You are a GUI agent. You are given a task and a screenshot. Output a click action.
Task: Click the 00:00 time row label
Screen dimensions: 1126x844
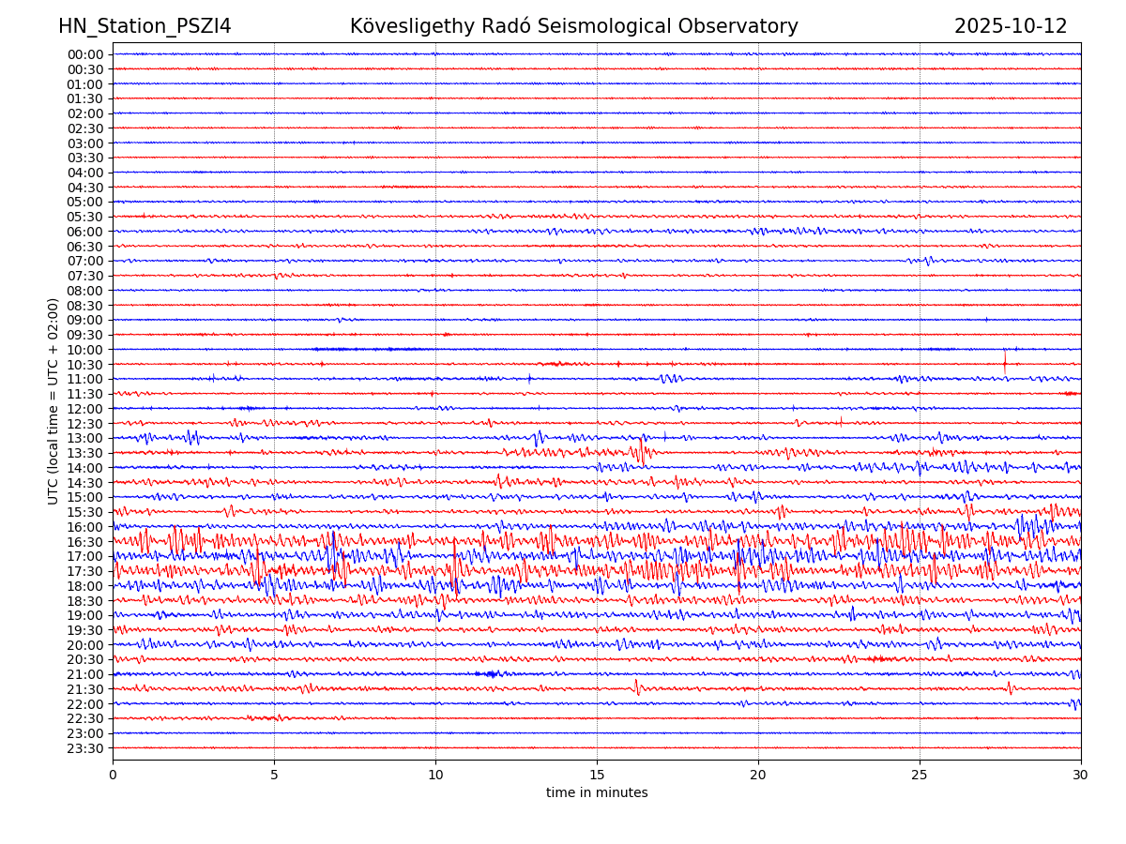(x=84, y=54)
